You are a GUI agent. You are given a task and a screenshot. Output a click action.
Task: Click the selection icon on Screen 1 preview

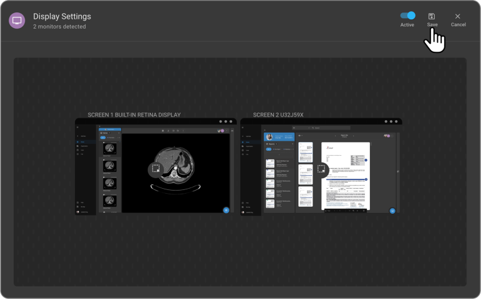pyautogui.click(x=156, y=169)
